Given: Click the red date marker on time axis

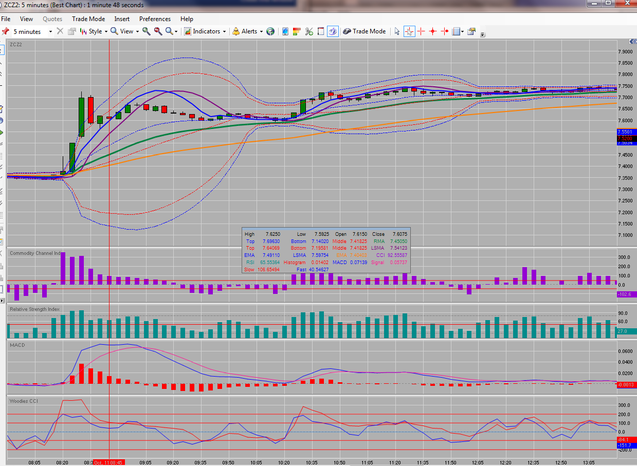Looking at the screenshot, I should (x=109, y=462).
